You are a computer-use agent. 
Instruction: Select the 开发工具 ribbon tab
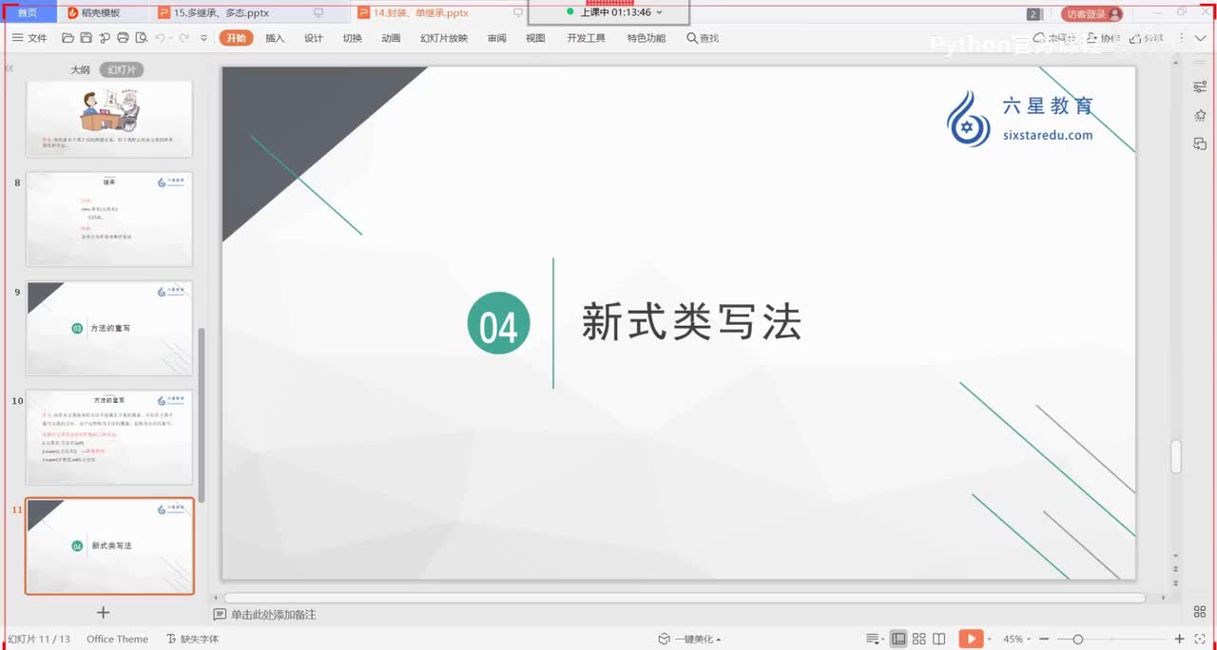[x=586, y=38]
